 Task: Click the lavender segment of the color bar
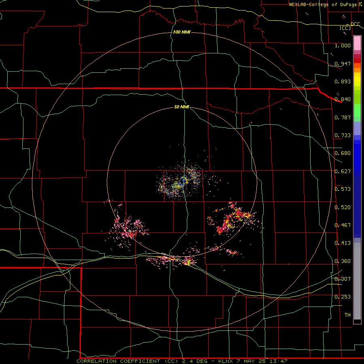[x=357, y=128]
